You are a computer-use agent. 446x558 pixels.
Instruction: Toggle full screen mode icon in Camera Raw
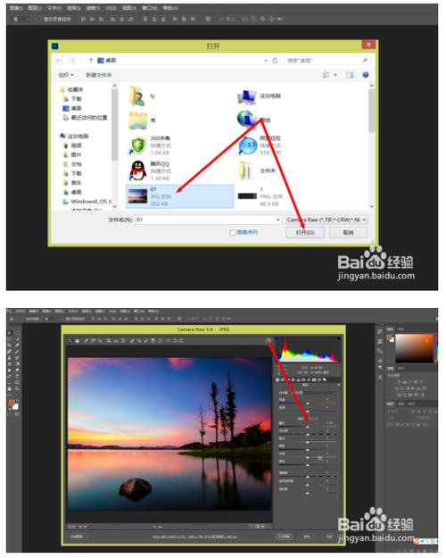tap(268, 340)
